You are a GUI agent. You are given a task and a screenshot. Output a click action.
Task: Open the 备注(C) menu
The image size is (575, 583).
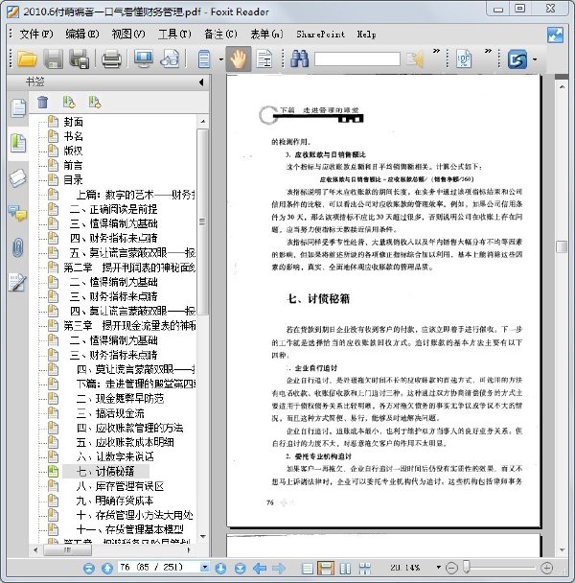coord(220,35)
